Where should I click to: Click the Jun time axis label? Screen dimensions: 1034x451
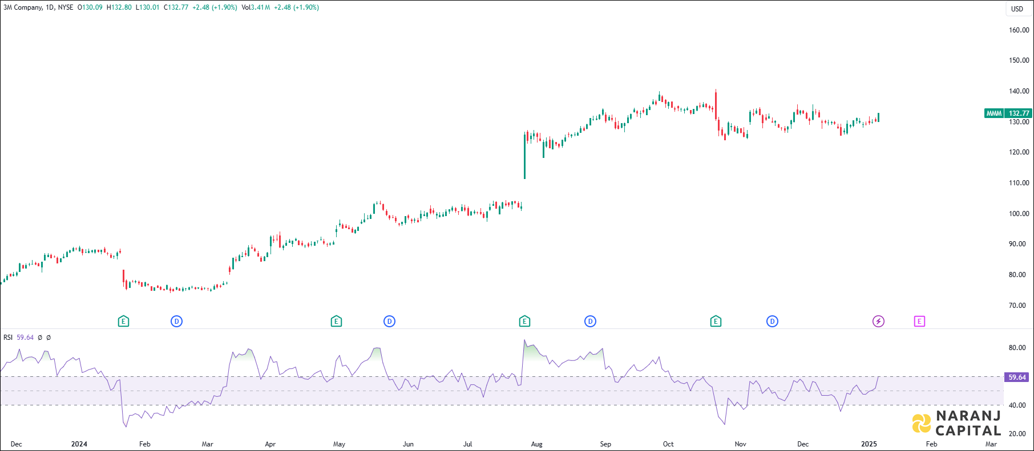[409, 444]
